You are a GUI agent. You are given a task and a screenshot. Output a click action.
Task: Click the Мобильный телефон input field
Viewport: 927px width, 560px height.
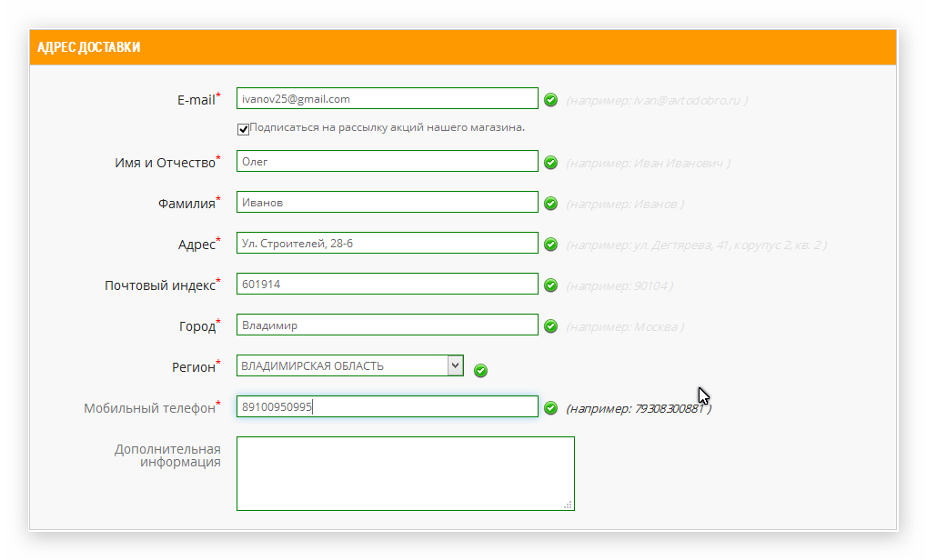(388, 406)
